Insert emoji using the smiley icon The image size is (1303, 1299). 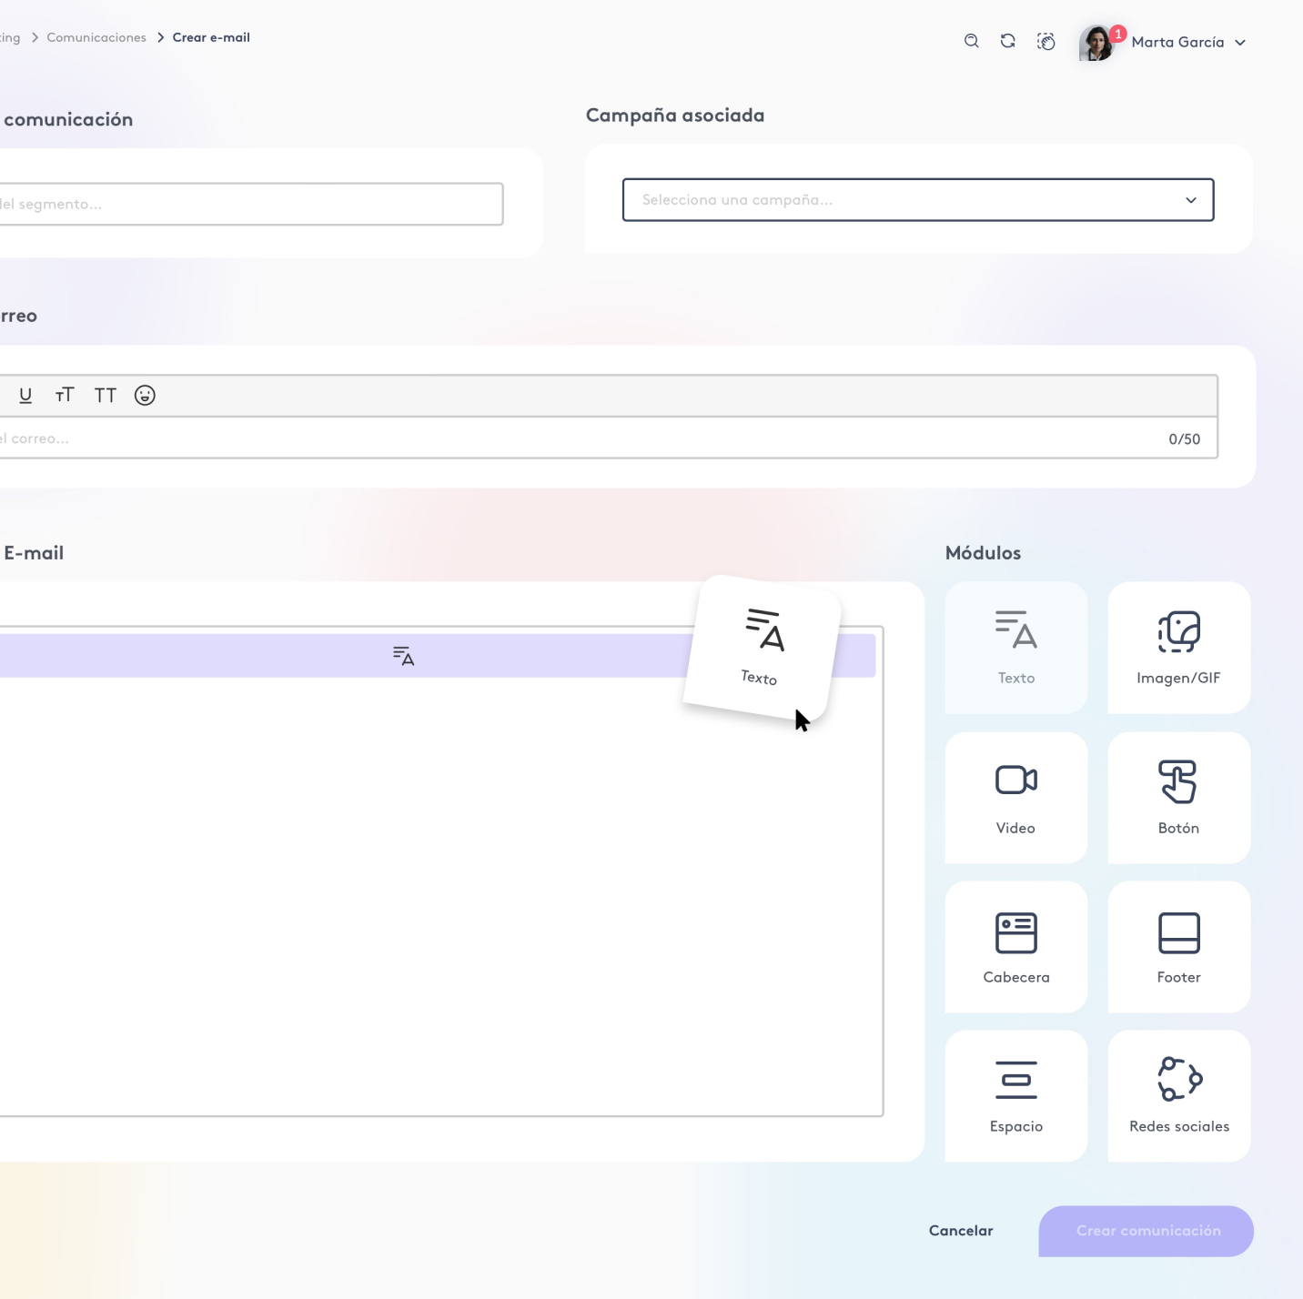pos(145,396)
